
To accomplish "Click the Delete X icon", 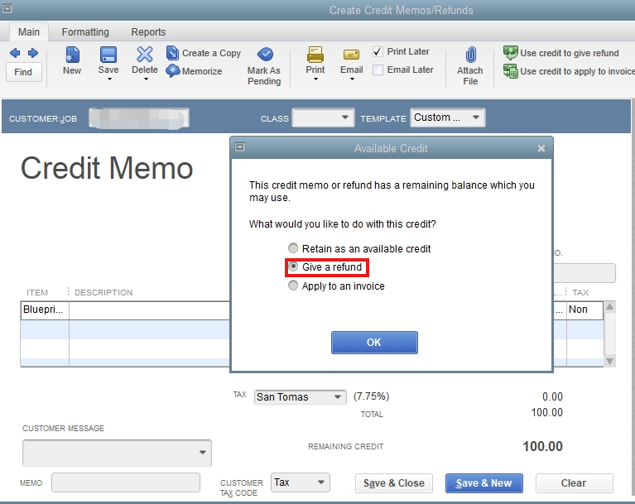I will [x=145, y=55].
